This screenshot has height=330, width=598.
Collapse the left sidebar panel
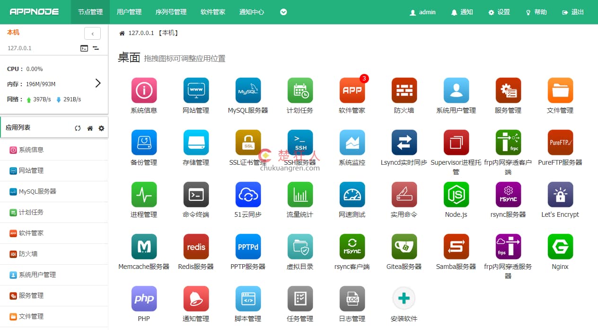pyautogui.click(x=92, y=34)
